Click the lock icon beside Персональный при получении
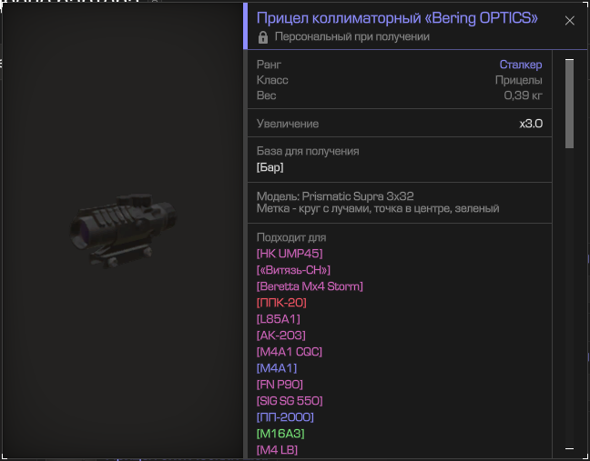The width and height of the screenshot is (590, 461). tap(263, 37)
